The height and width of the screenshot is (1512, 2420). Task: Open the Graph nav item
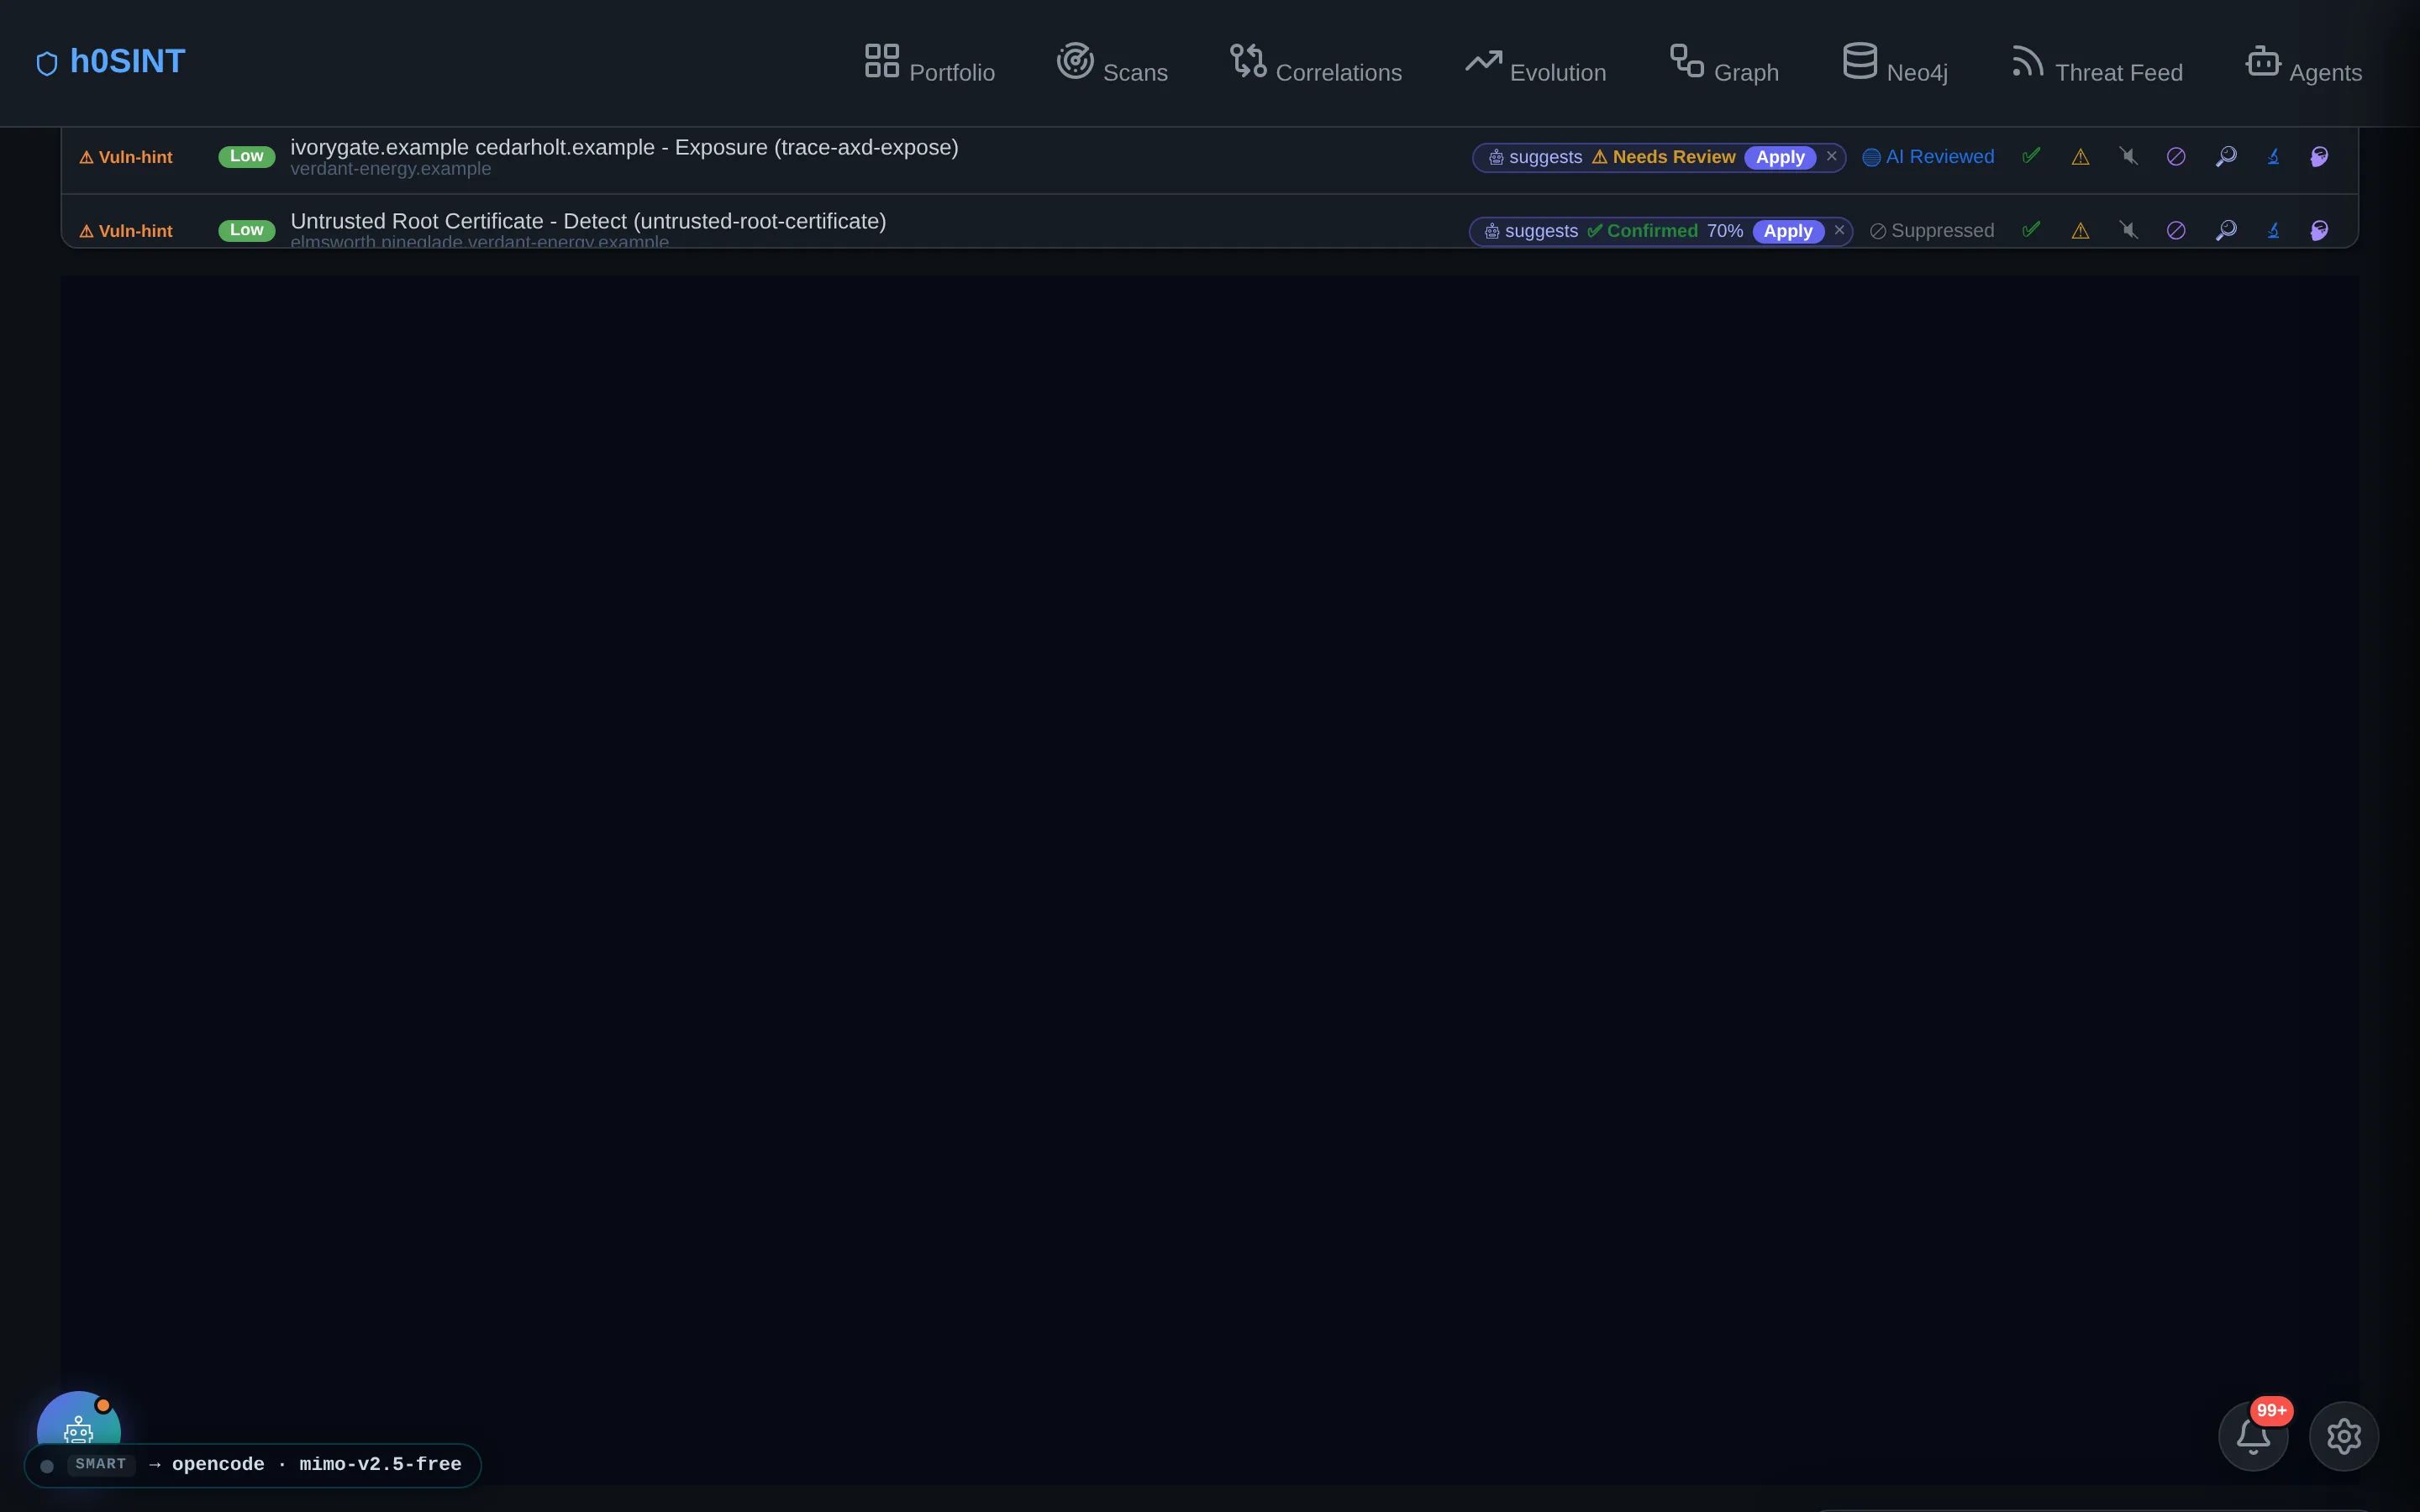(x=1724, y=62)
